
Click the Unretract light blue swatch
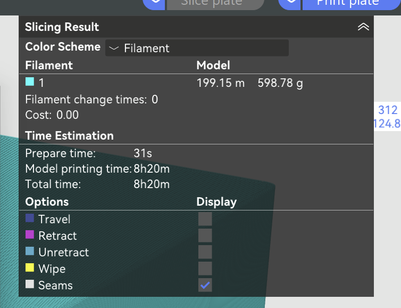coord(30,251)
